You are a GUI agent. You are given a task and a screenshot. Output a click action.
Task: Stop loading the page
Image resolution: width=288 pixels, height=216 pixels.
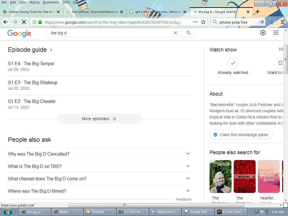[24, 22]
